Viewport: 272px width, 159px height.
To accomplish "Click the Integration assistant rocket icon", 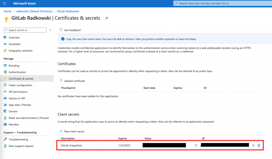I will 5,51.
